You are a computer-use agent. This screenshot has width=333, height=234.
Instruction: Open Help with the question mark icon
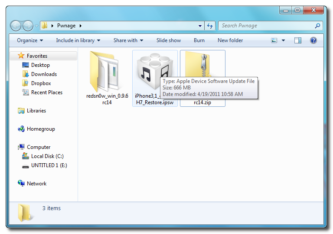(313, 40)
